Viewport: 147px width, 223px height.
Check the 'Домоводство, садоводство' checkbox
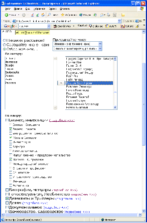click(x=7, y=211)
